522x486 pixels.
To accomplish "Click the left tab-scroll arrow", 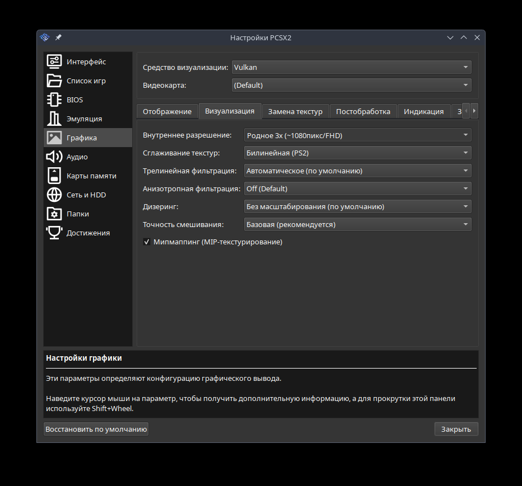I will click(467, 111).
